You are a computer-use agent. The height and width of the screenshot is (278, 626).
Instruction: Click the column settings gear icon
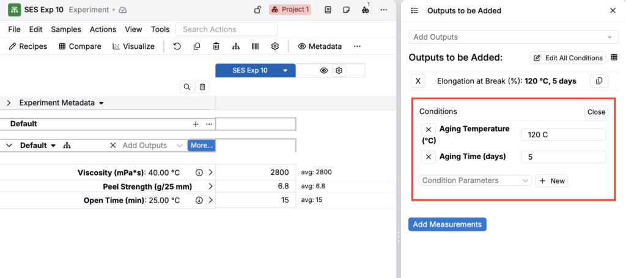tap(339, 71)
